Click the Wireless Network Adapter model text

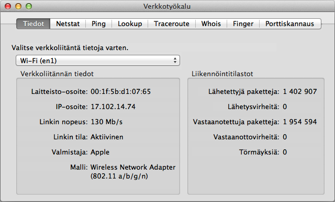point(133,172)
